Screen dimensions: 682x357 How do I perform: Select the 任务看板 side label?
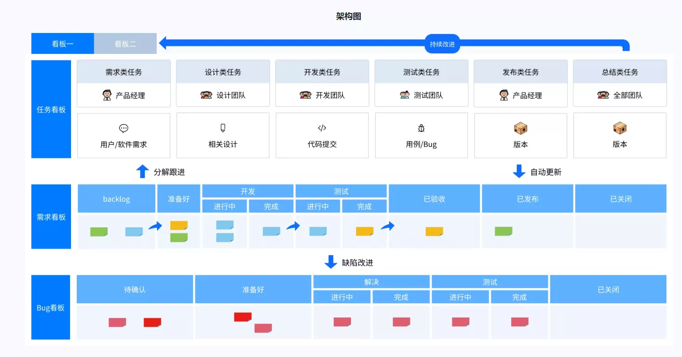(51, 110)
